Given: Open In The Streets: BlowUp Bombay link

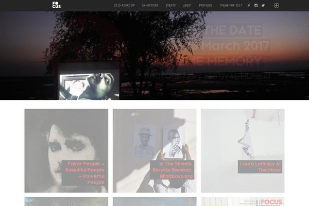Looking at the screenshot, I should 172,170.
